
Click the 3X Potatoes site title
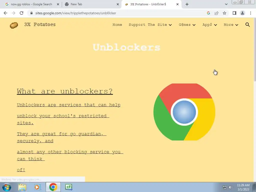point(40,24)
